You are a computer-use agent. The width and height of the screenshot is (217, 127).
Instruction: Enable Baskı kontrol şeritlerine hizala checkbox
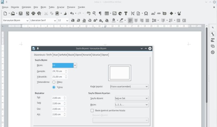click(92, 110)
